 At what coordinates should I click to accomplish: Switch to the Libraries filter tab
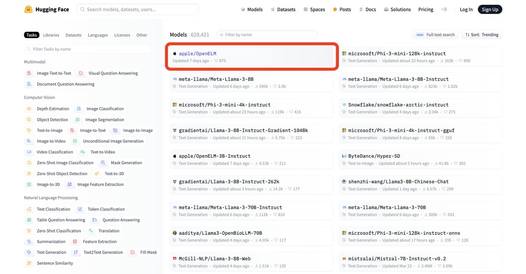coord(51,35)
